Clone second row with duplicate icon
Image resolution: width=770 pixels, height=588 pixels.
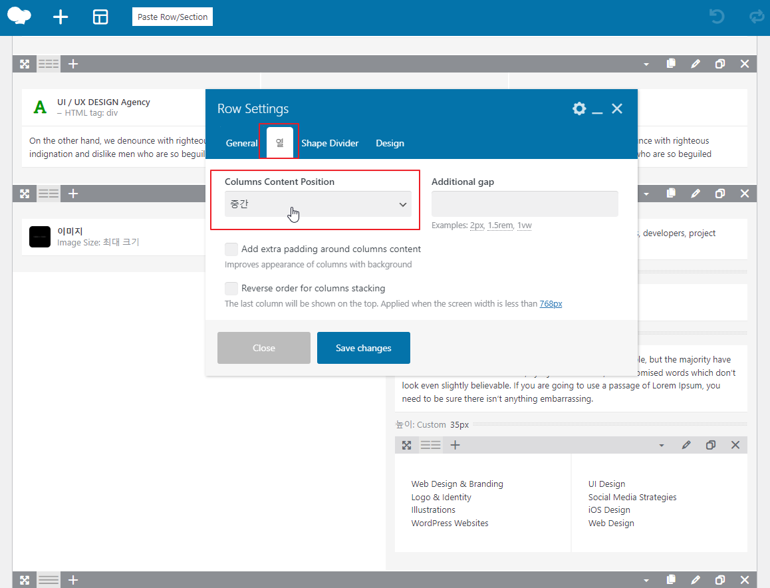tap(720, 194)
